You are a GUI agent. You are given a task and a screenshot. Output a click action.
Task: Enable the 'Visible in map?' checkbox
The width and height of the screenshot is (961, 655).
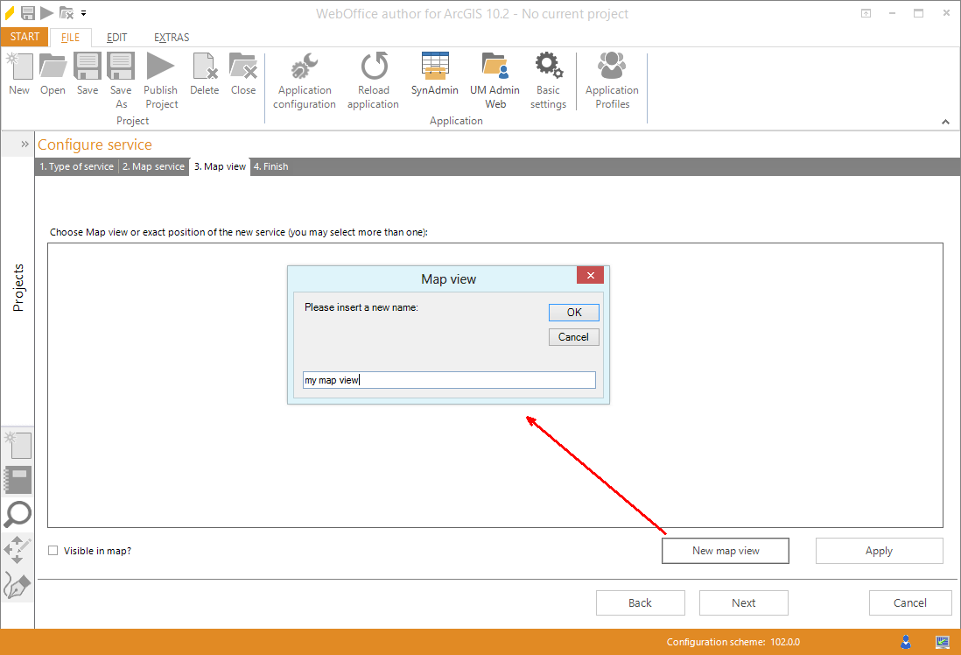point(53,551)
